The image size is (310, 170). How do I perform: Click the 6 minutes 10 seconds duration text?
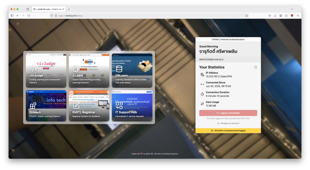[x=217, y=96]
